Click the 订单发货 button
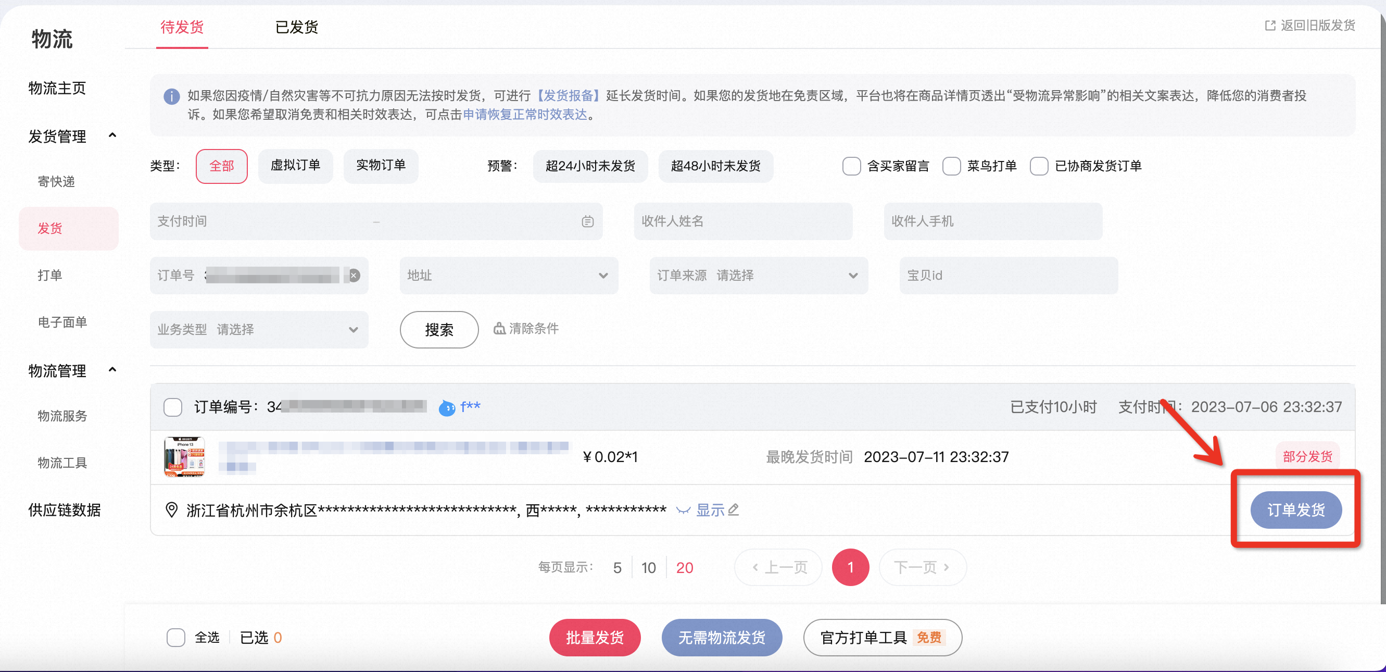Viewport: 1386px width, 672px height. point(1295,510)
